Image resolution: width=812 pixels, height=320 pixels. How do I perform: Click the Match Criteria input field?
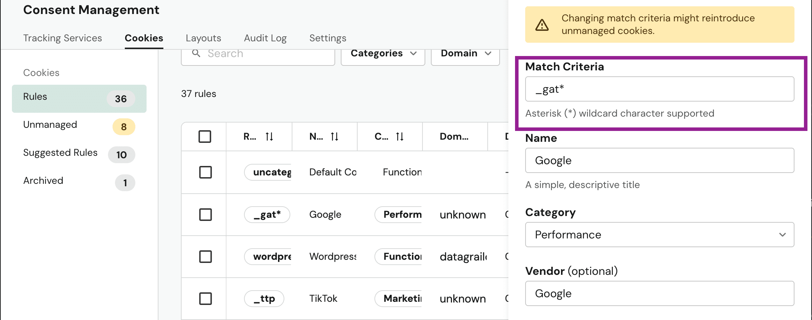coord(659,89)
